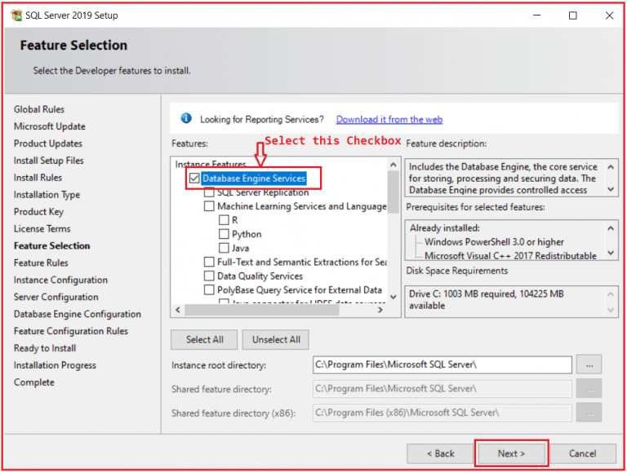Click the Drive C disk space text
627x472 pixels.
pos(487,299)
